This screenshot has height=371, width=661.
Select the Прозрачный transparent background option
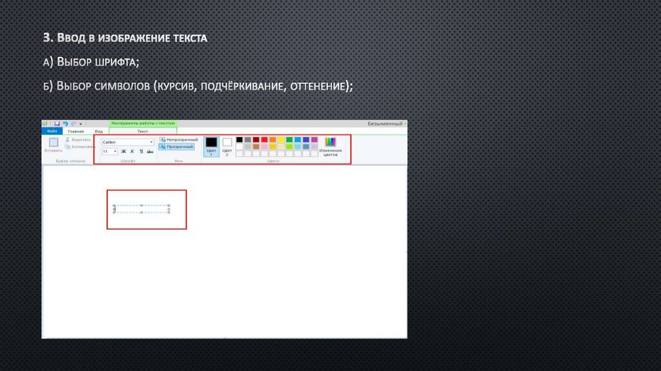(176, 147)
